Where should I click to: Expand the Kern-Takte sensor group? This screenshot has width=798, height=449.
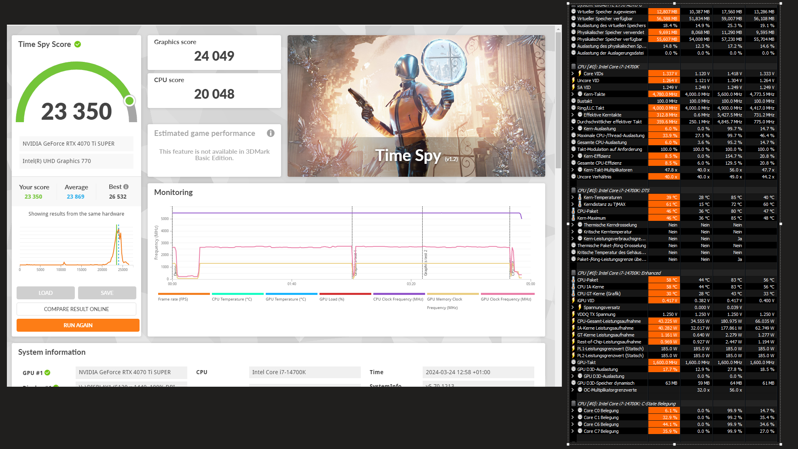coord(573,94)
